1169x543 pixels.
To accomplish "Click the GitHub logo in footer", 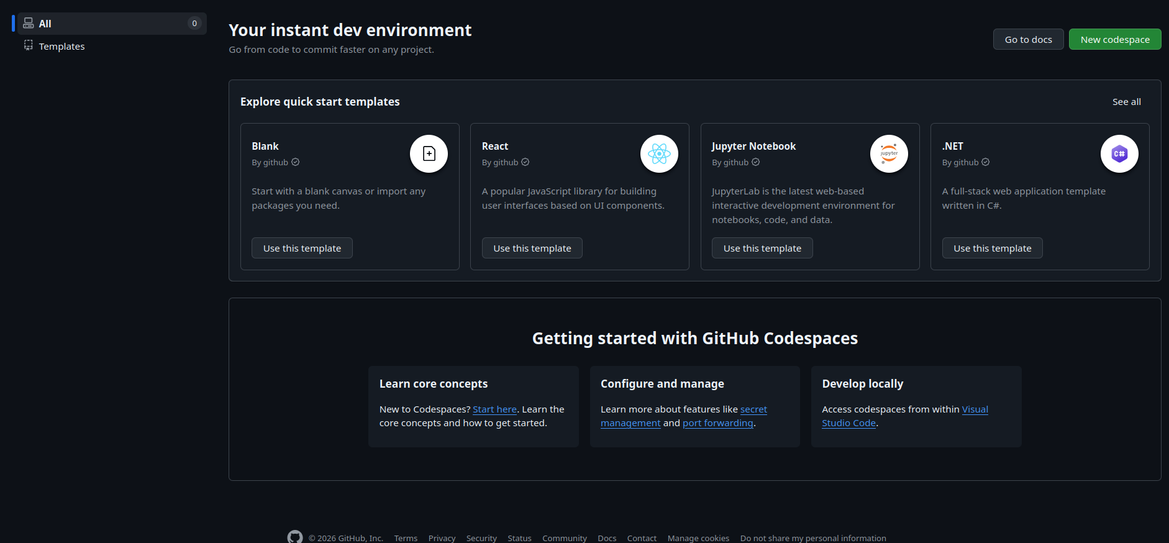I will point(295,537).
